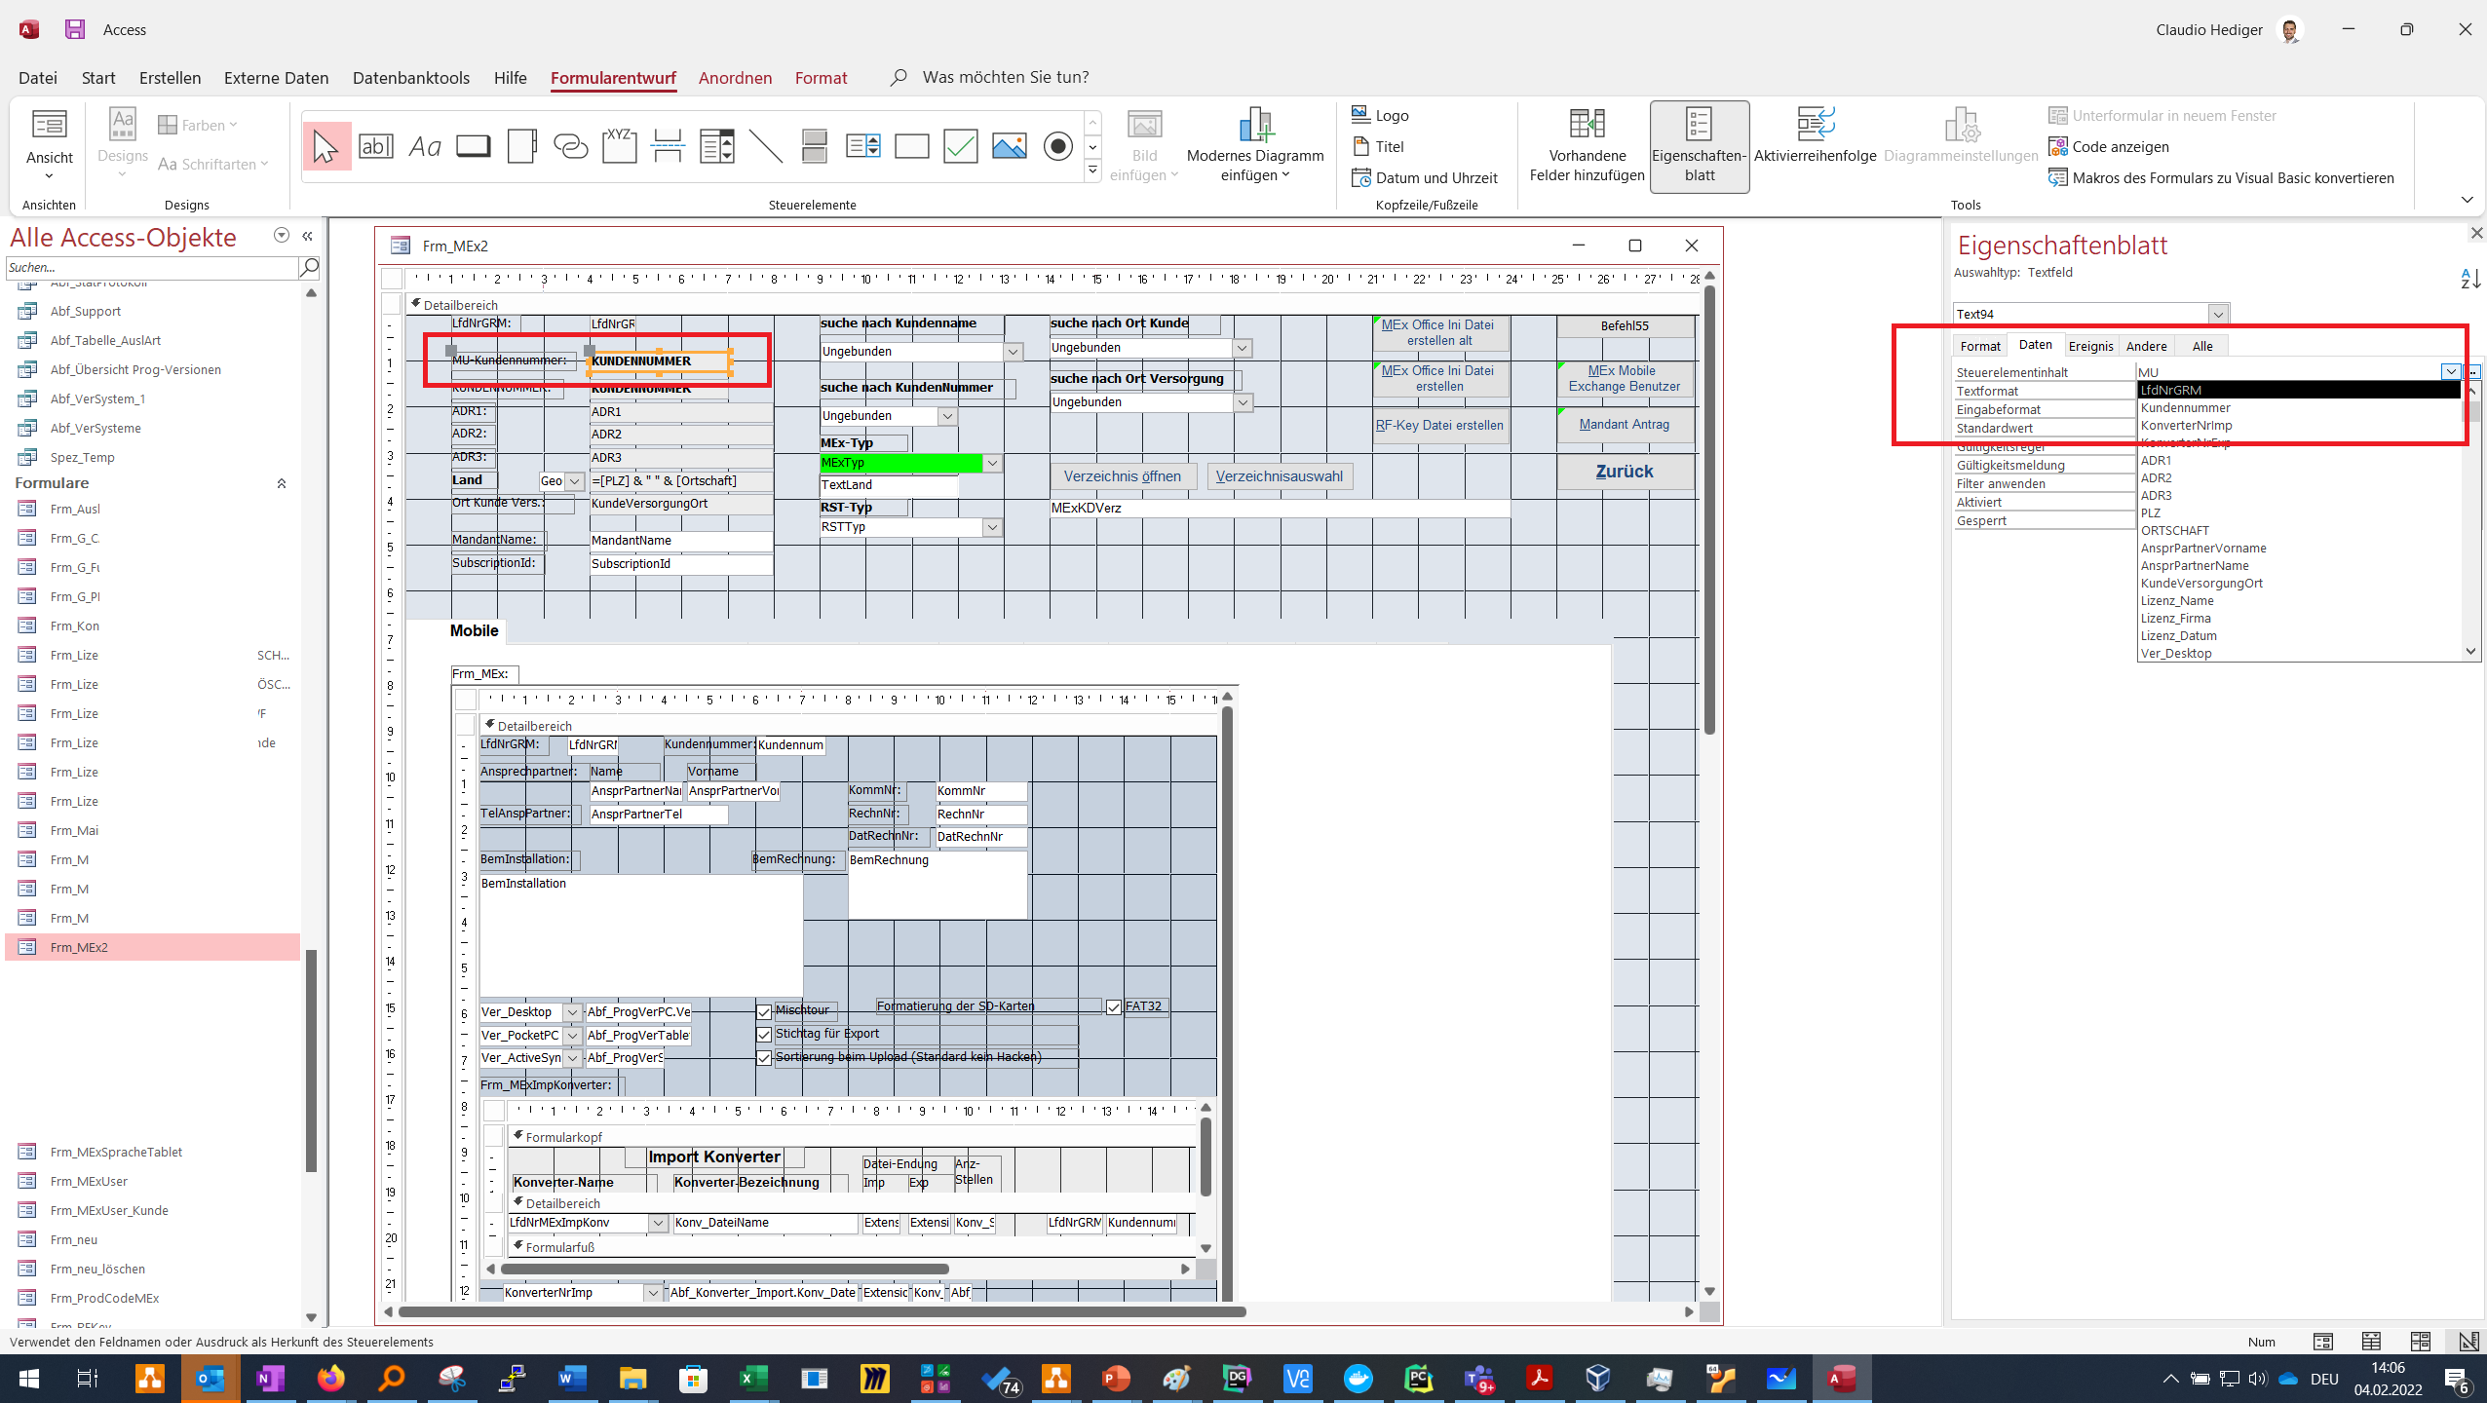The height and width of the screenshot is (1403, 2487).
Task: Open Aktivierreihenfolge tab order dialog
Action: coord(1815,136)
